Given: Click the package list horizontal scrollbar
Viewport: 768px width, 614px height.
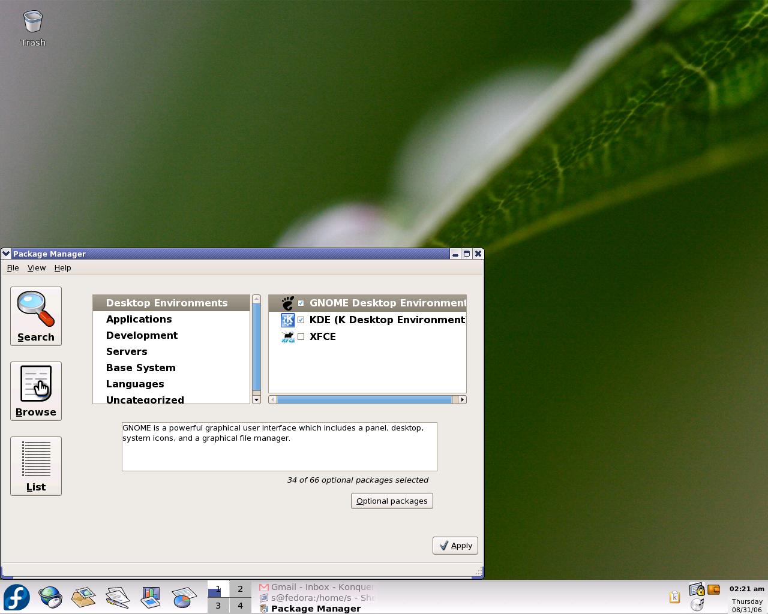Looking at the screenshot, I should (364, 399).
